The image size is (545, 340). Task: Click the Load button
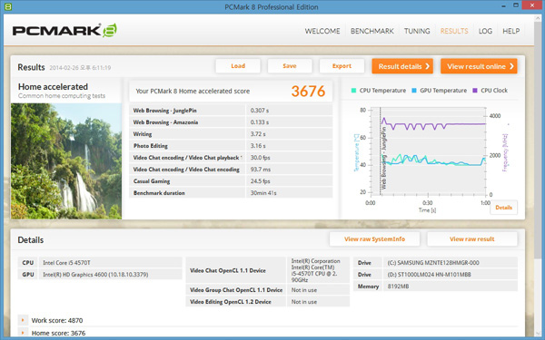(x=238, y=66)
